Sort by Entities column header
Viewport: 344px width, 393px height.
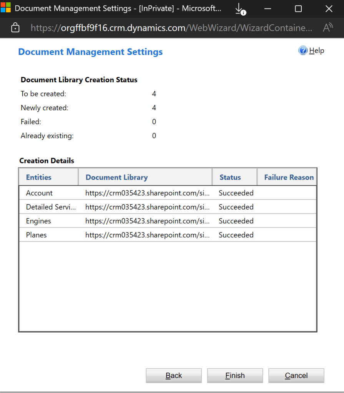point(39,177)
